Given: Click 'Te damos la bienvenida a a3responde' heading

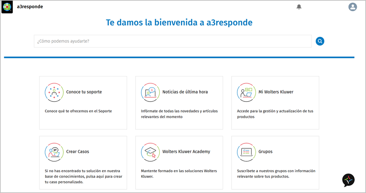Looking at the screenshot, I should (x=179, y=23).
